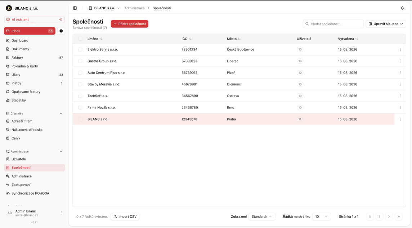The image size is (412, 228).
Task: Click Administrace in the breadcrumb
Action: point(135,8)
